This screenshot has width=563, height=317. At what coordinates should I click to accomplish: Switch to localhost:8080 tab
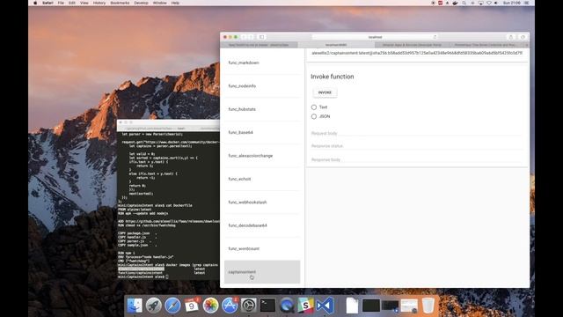tap(336, 45)
